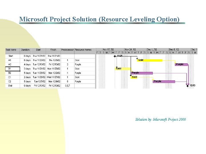The width and height of the screenshot is (206, 154).
Task: Click B2 finish date Mon 12/2/02
Action: point(53,73)
